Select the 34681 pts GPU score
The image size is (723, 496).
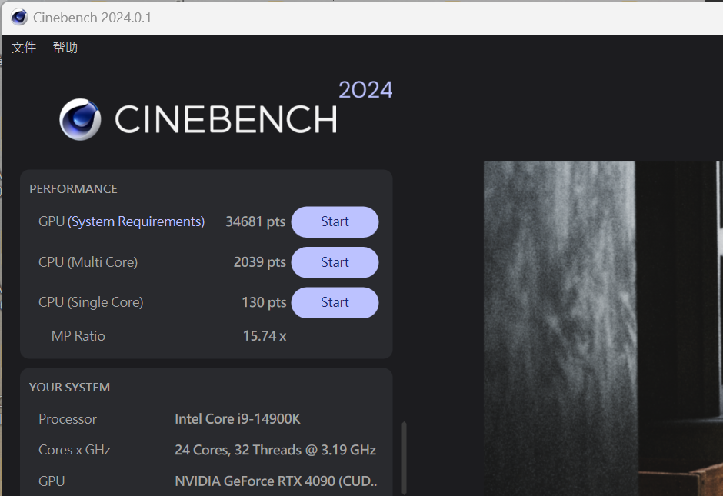[x=255, y=221]
